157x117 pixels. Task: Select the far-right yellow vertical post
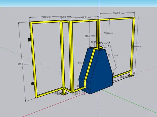click(133, 46)
